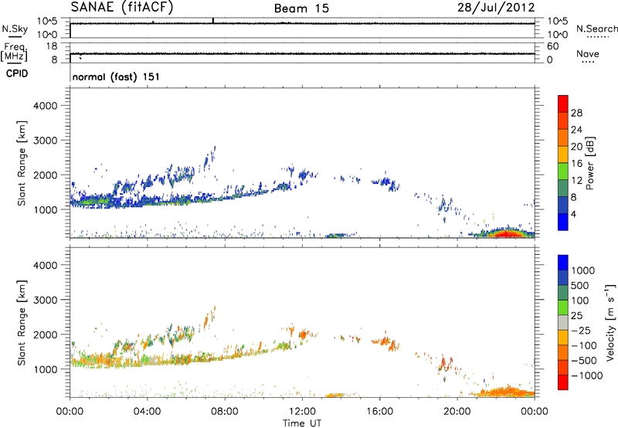The width and height of the screenshot is (618, 428).
Task: Click the '18' frequency axis label
Action: 52,46
